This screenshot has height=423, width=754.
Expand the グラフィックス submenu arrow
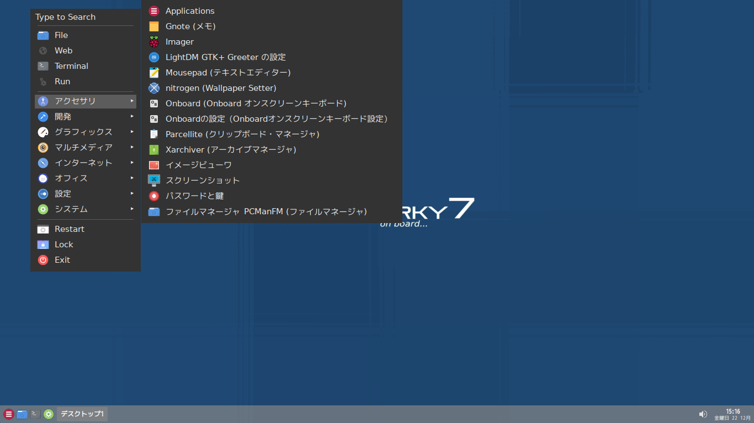[x=132, y=132]
